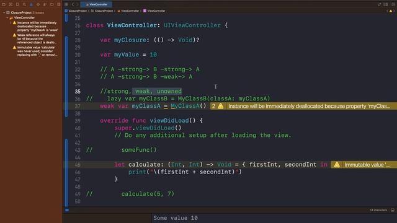Click the 'print' call on line 46
This screenshot has width=397, height=223.
(137, 172)
